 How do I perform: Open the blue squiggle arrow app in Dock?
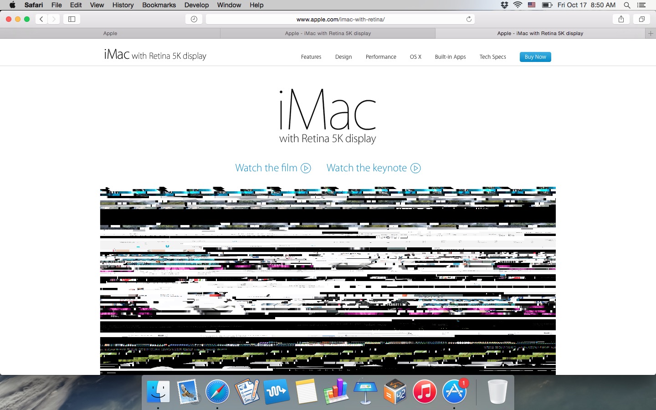pyautogui.click(x=277, y=392)
